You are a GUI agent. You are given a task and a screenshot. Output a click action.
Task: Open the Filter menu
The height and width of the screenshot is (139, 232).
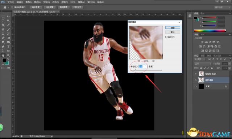tap(65, 2)
